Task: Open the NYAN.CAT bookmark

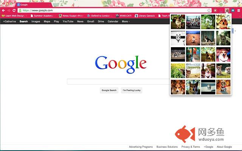Action: [124, 16]
